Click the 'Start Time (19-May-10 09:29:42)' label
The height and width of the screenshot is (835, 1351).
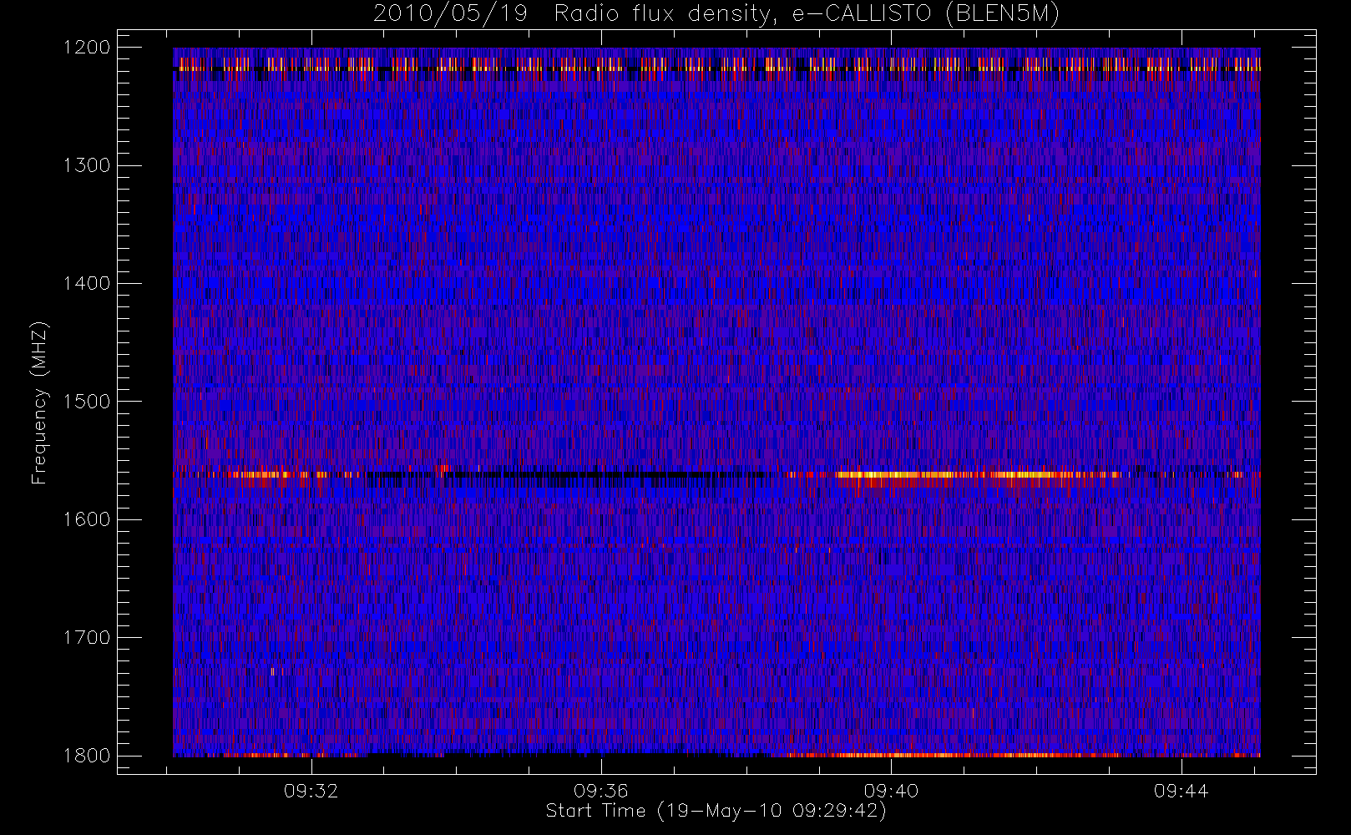[716, 811]
